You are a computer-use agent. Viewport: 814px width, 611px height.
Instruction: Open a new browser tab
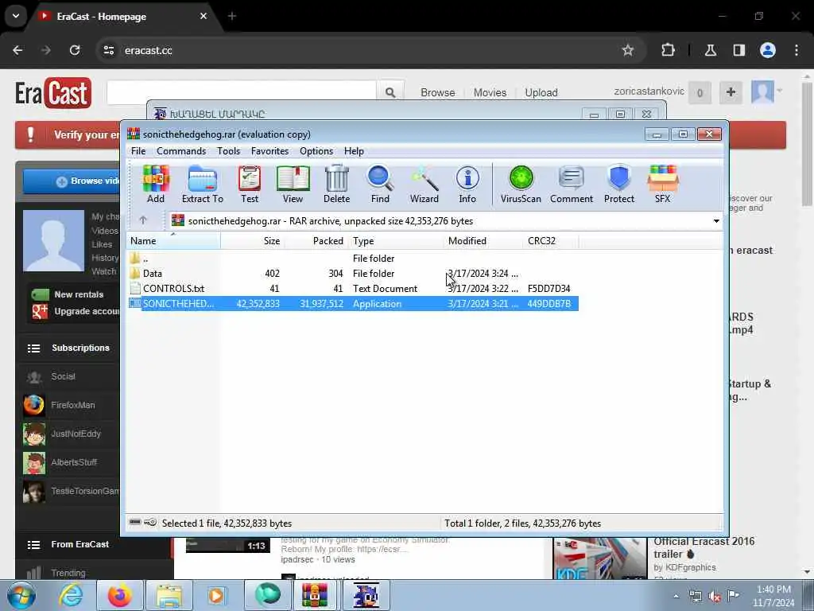[x=232, y=16]
